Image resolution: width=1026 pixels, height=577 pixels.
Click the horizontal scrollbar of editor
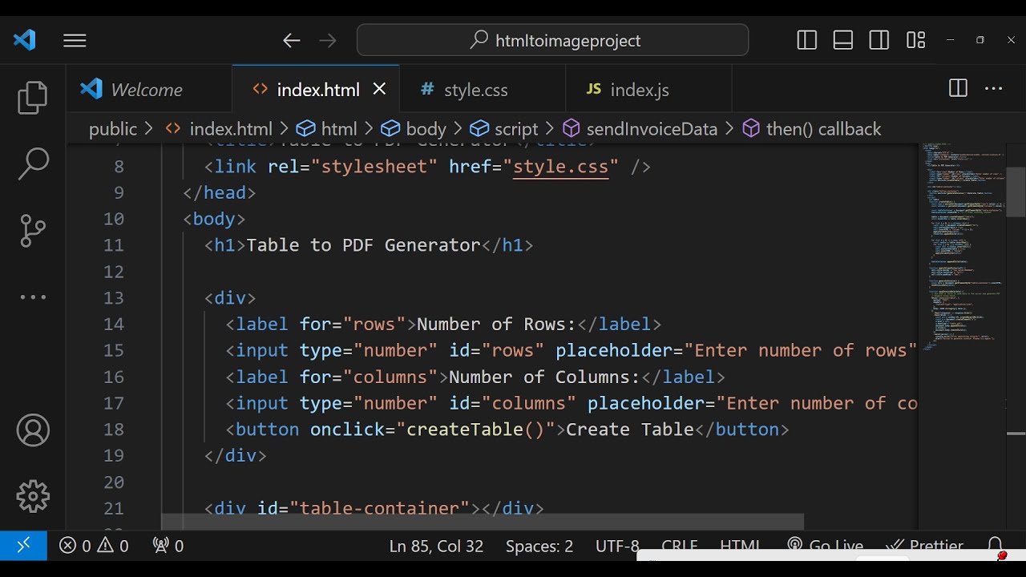(x=481, y=522)
